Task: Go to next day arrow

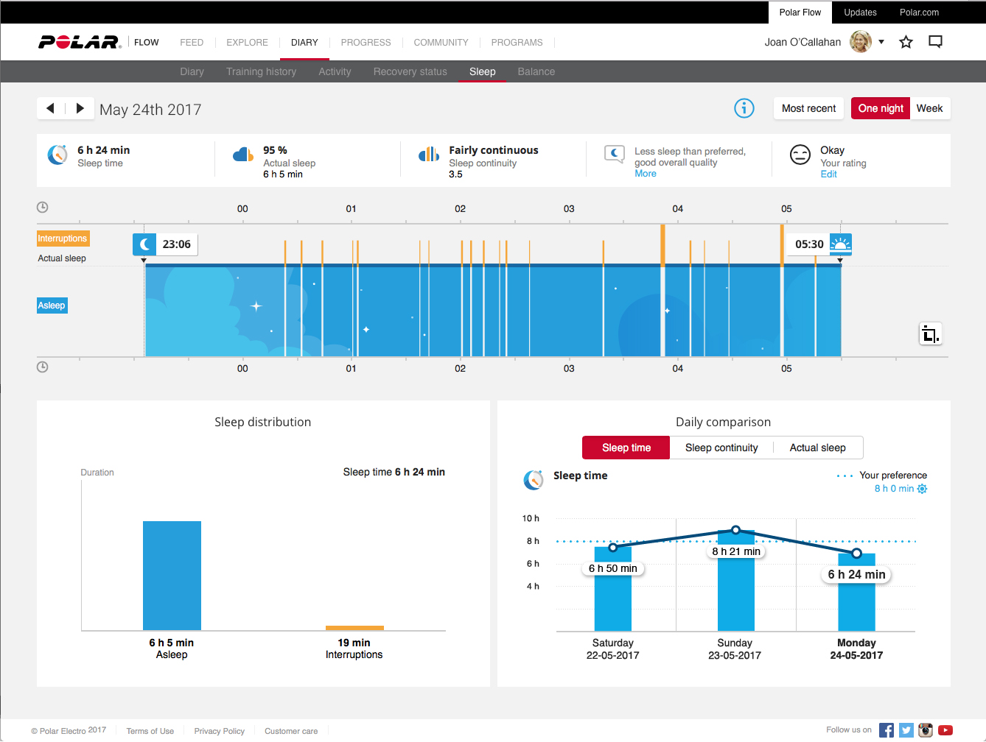Action: point(80,108)
